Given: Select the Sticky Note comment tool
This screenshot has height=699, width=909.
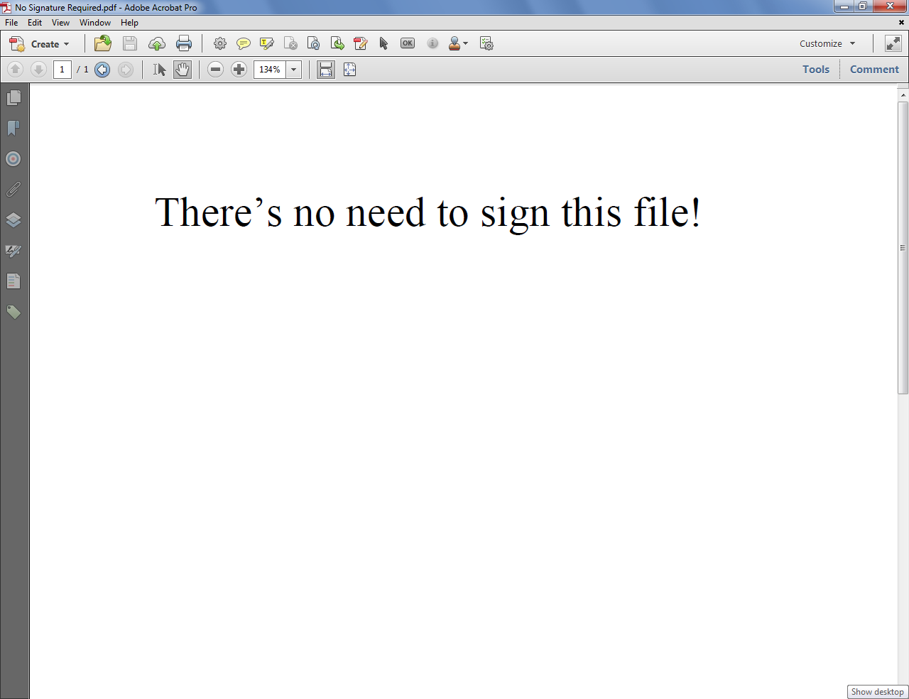Looking at the screenshot, I should coord(244,43).
